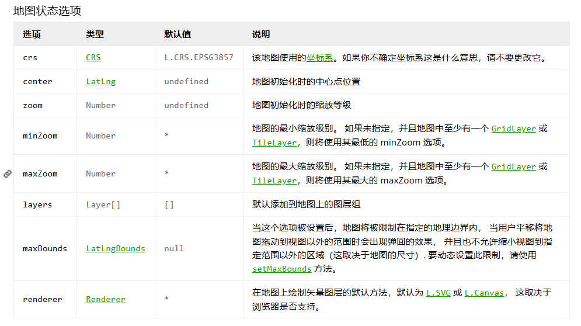Click the 选项 column header

point(32,34)
